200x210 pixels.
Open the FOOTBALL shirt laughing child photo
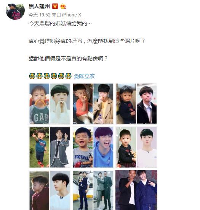pyautogui.click(x=93, y=147)
